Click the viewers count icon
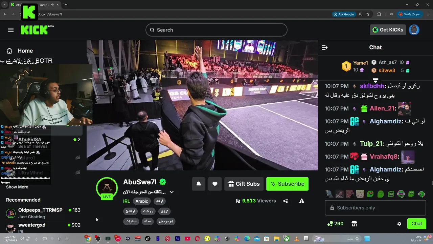 point(238,201)
